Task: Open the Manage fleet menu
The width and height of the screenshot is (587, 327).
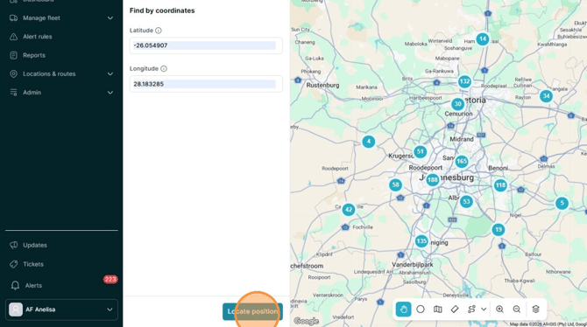Action: [x=61, y=18]
